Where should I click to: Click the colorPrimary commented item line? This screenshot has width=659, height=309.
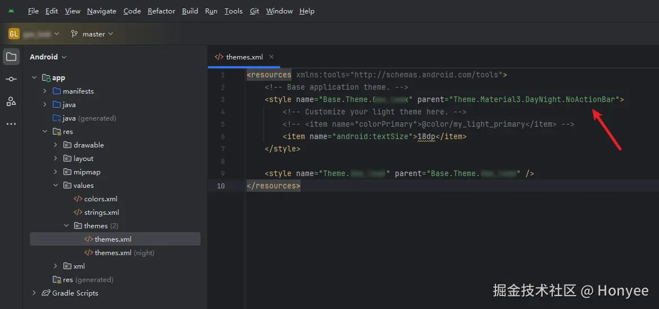coord(428,124)
